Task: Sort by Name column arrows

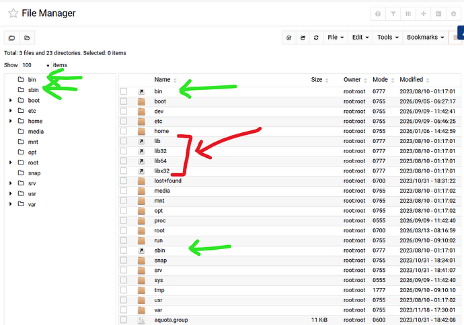Action: 176,80
